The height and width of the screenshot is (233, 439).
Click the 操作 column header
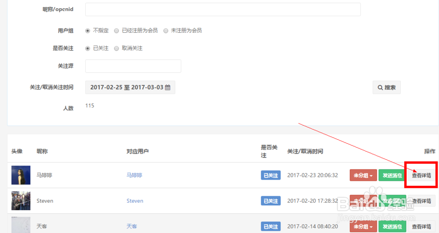[x=429, y=151]
